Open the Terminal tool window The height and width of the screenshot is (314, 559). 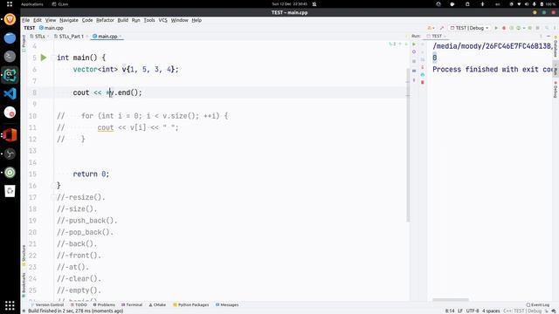coord(132,304)
